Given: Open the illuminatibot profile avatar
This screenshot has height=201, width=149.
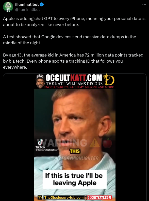Looking at the screenshot, I should (8, 7).
